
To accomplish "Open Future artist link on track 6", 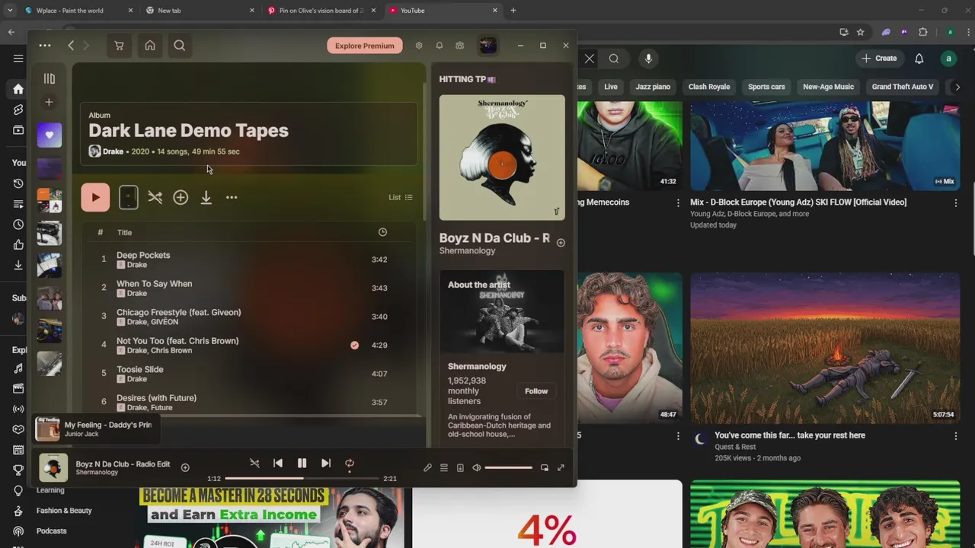I will (x=161, y=408).
